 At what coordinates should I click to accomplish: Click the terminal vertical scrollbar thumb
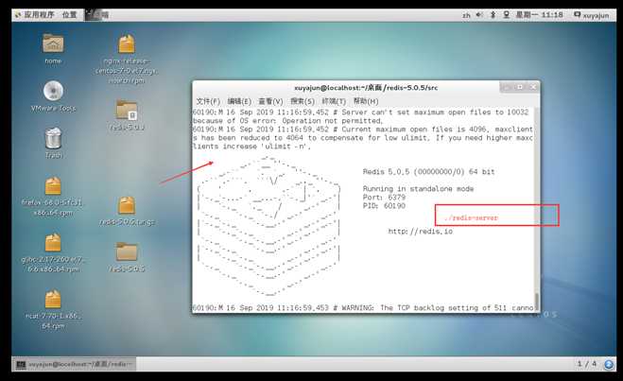pos(537,302)
